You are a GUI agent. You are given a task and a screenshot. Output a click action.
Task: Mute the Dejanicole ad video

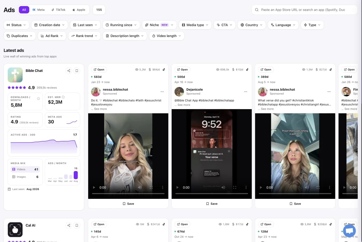223,187
